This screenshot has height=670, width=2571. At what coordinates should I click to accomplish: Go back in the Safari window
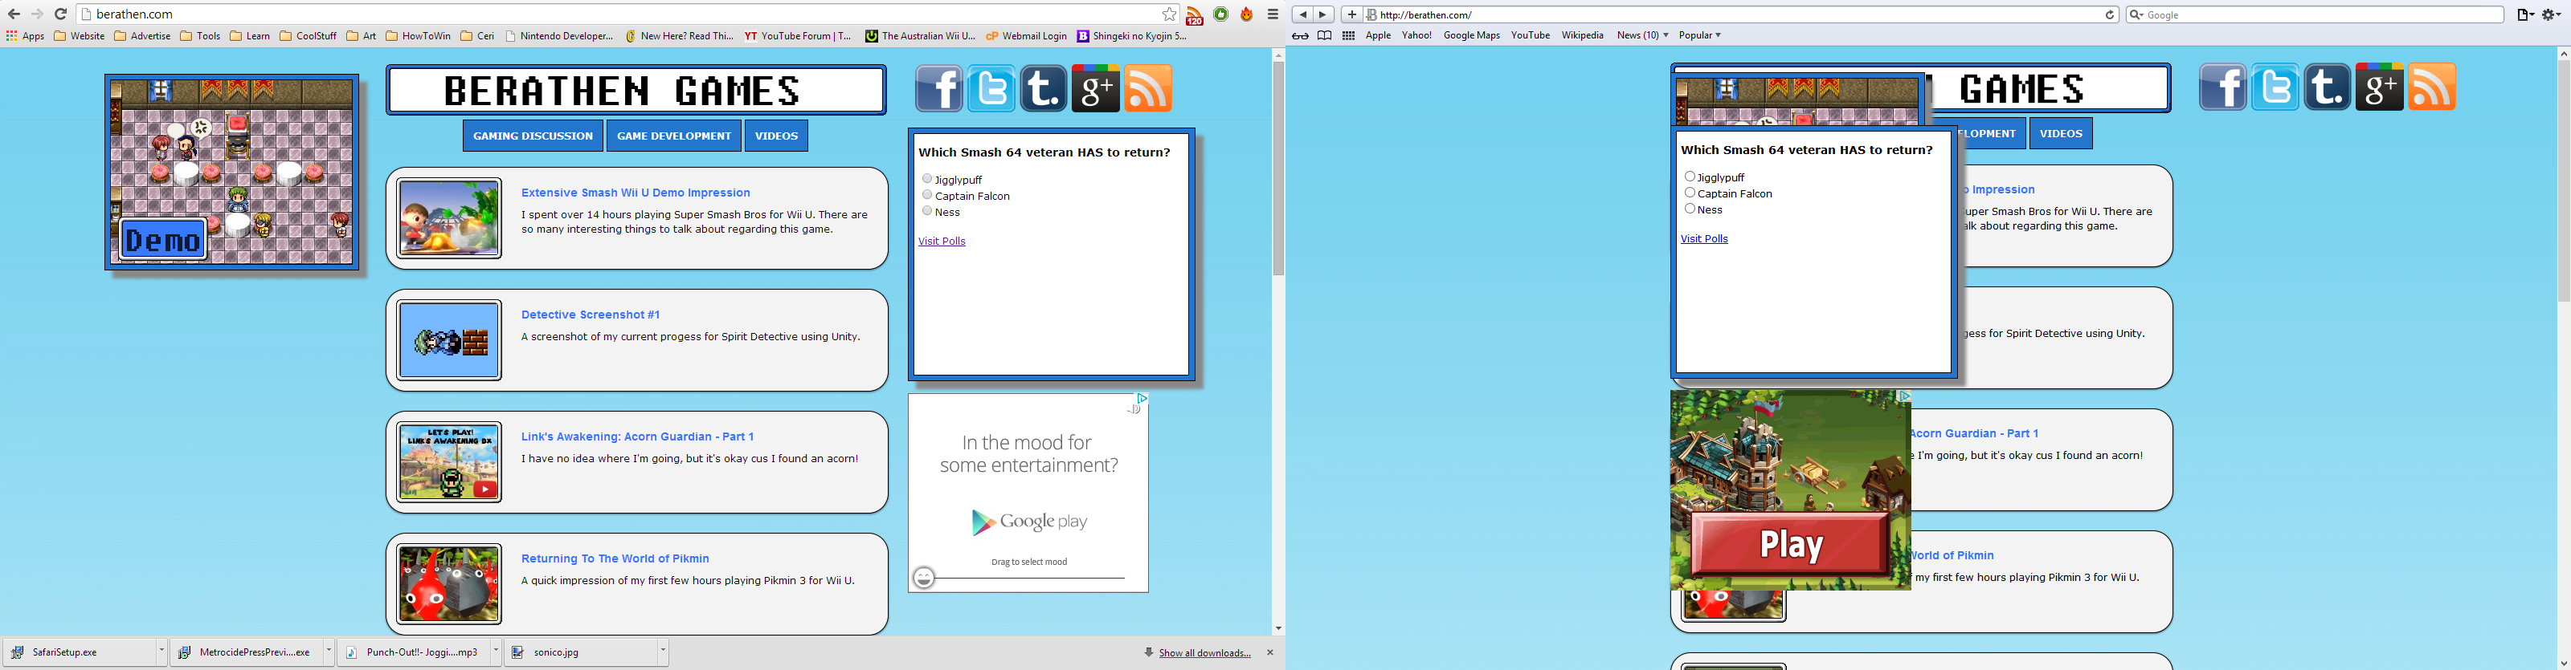click(1302, 15)
